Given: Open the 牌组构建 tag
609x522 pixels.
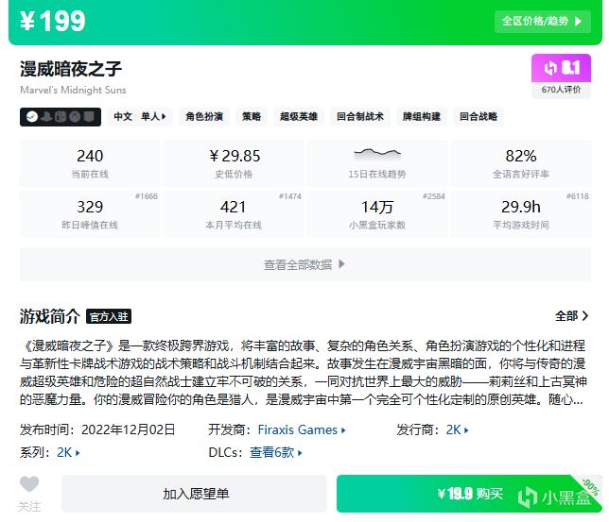Looking at the screenshot, I should tap(422, 117).
